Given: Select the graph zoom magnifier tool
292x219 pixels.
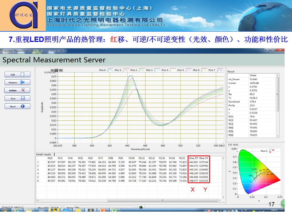Looking at the screenshot, I should click(56, 70).
